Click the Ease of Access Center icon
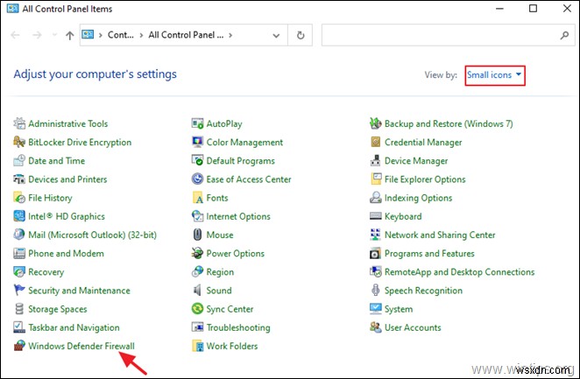 click(x=197, y=179)
